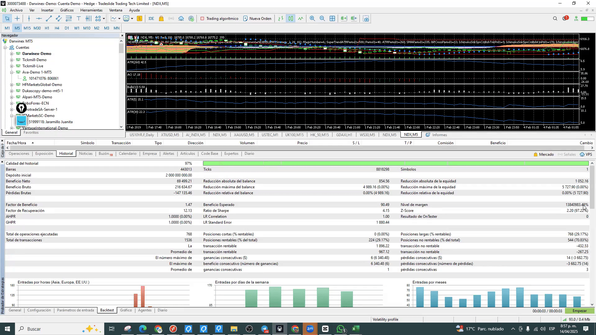596x335 pixels.
Task: Open the Market shopping bag icon
Action: 161,19
